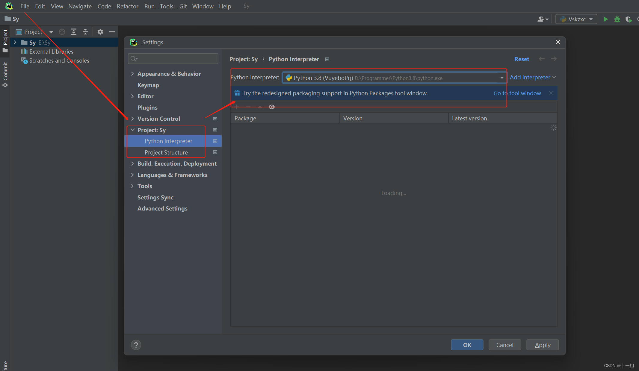Screen dimensions: 639x371
Task: Open the Python Interpreter dropdown
Action: click(x=501, y=78)
